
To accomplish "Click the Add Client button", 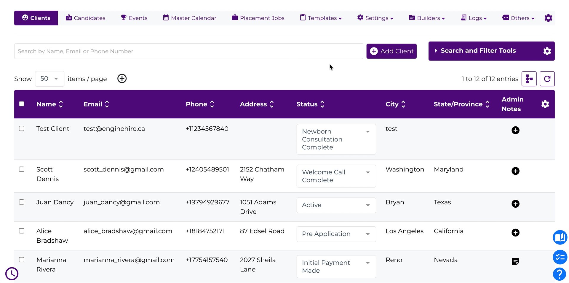I will [391, 51].
